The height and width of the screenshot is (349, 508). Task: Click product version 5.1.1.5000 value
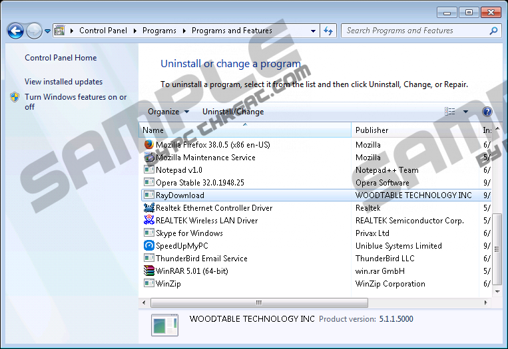pyautogui.click(x=396, y=319)
